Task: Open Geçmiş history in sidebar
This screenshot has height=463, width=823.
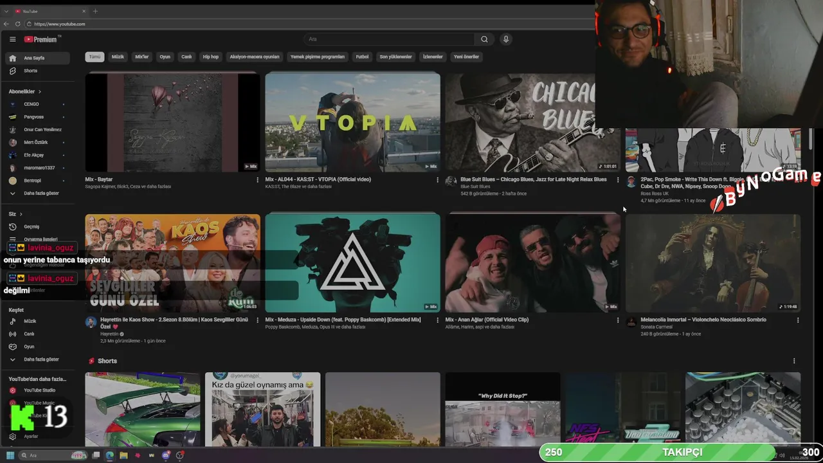Action: click(x=36, y=226)
